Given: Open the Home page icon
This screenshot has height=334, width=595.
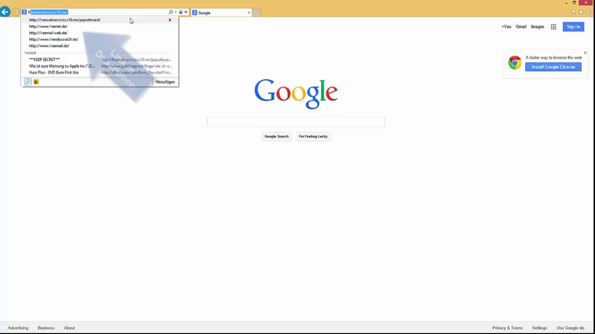Looking at the screenshot, I should [573, 12].
